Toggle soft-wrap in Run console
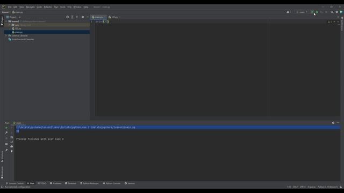344x193 pixels. point(12,137)
